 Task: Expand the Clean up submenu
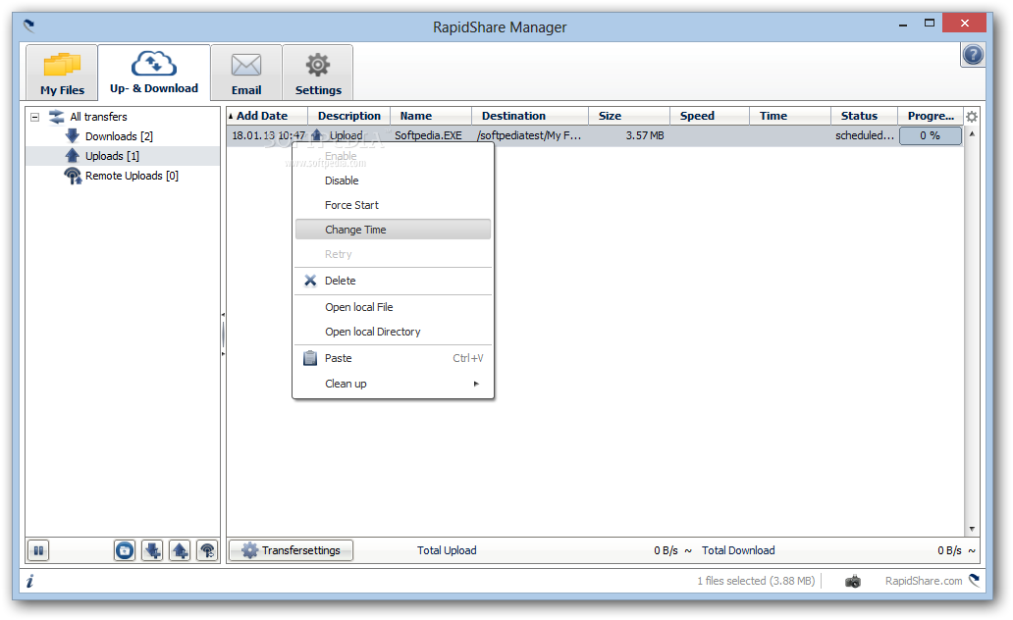[393, 384]
